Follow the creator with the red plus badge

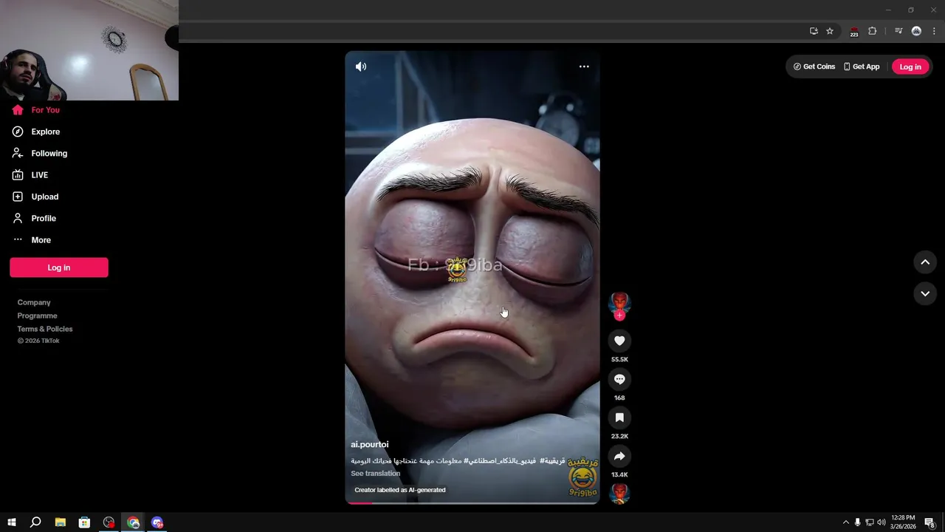coord(619,316)
